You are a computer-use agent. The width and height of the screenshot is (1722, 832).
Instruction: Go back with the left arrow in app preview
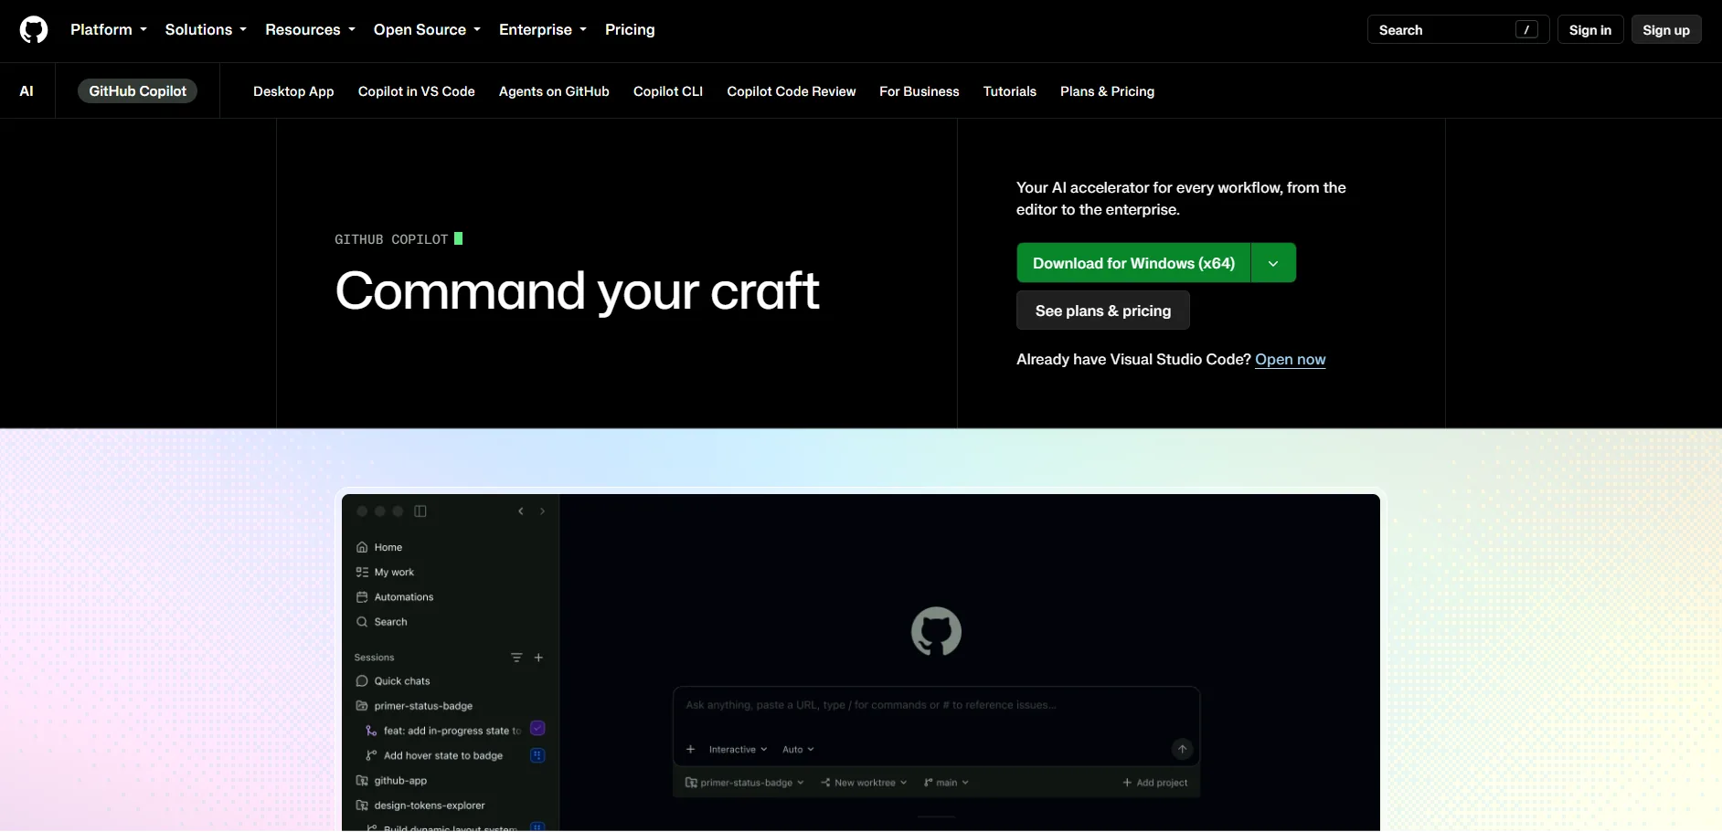point(521,511)
